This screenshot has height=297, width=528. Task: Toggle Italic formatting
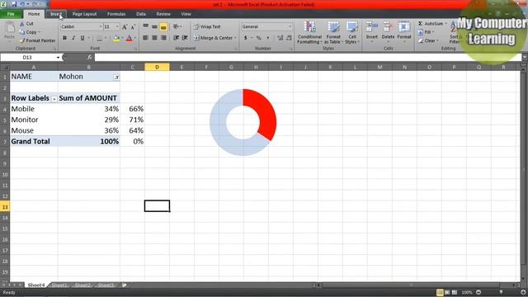(73, 38)
